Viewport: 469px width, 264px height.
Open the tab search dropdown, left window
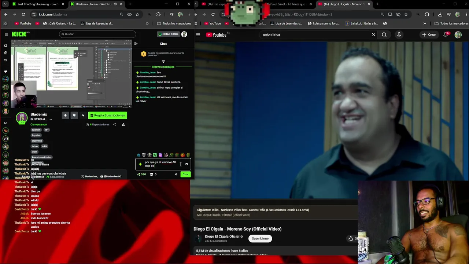[x=5, y=4]
